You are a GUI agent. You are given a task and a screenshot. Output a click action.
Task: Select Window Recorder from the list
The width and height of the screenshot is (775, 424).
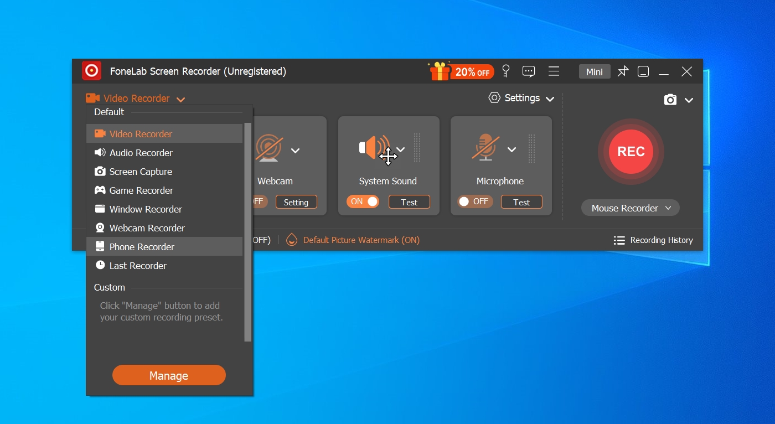click(164, 209)
